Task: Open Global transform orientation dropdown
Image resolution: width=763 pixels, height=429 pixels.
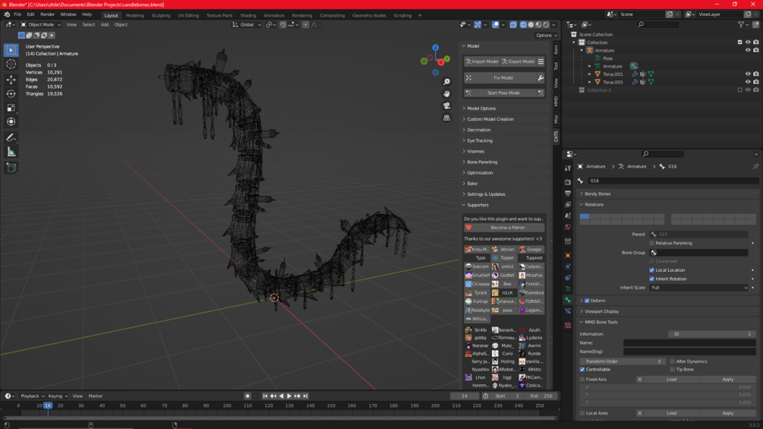Action: 247,24
